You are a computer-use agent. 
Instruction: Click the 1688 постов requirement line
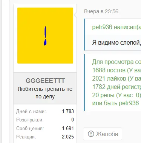click(x=116, y=70)
